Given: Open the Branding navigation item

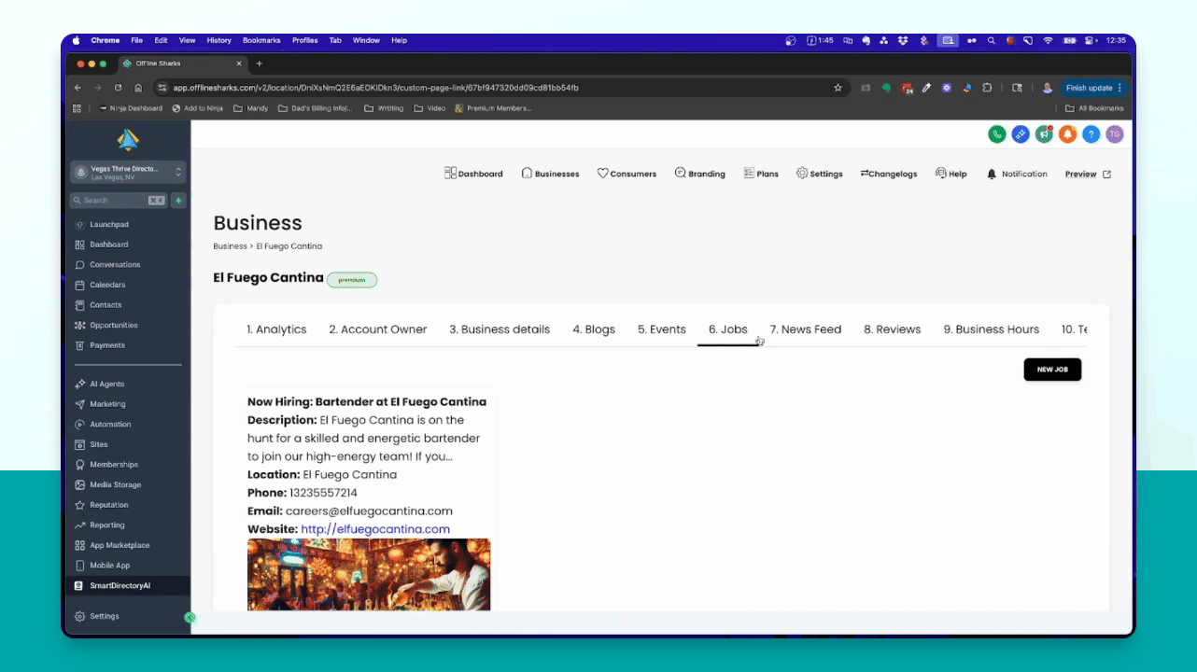Looking at the screenshot, I should tap(700, 174).
